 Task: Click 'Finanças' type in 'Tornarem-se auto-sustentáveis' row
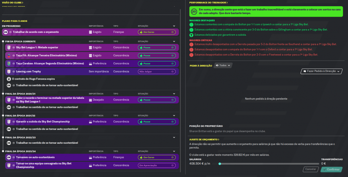(119, 157)
